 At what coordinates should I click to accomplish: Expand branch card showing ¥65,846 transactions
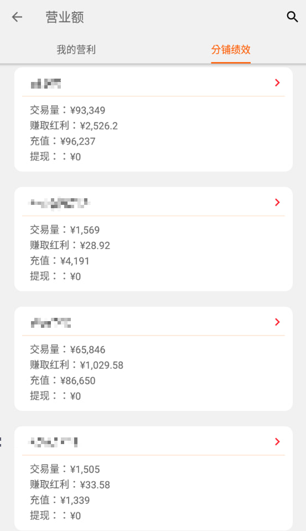point(277,322)
